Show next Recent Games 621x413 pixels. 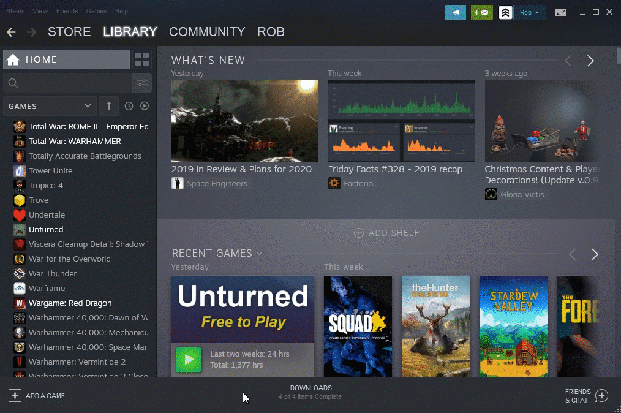point(595,254)
